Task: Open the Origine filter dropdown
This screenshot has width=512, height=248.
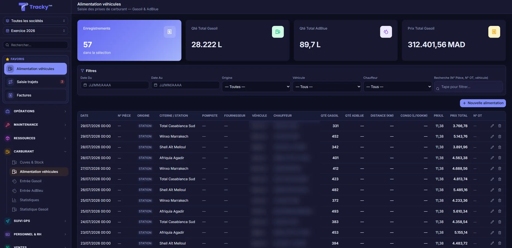Action: [x=256, y=87]
